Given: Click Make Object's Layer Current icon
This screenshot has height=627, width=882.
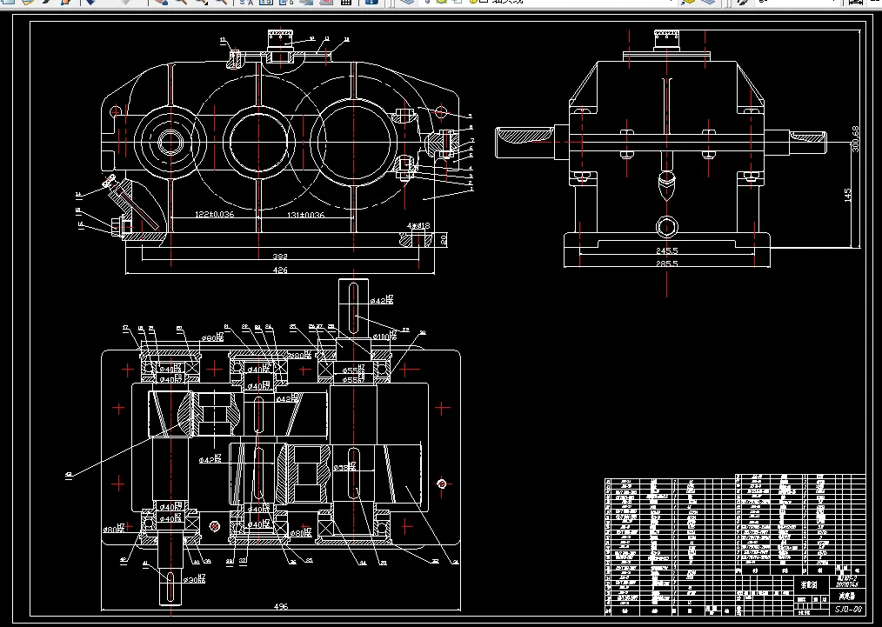Looking at the screenshot, I should coord(688,3).
